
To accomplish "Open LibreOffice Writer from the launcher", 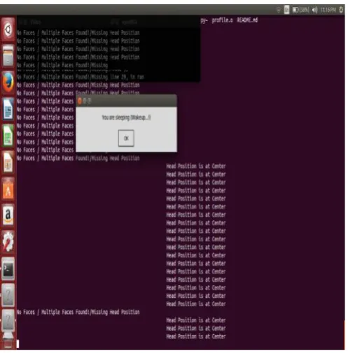I will [x=8, y=109].
